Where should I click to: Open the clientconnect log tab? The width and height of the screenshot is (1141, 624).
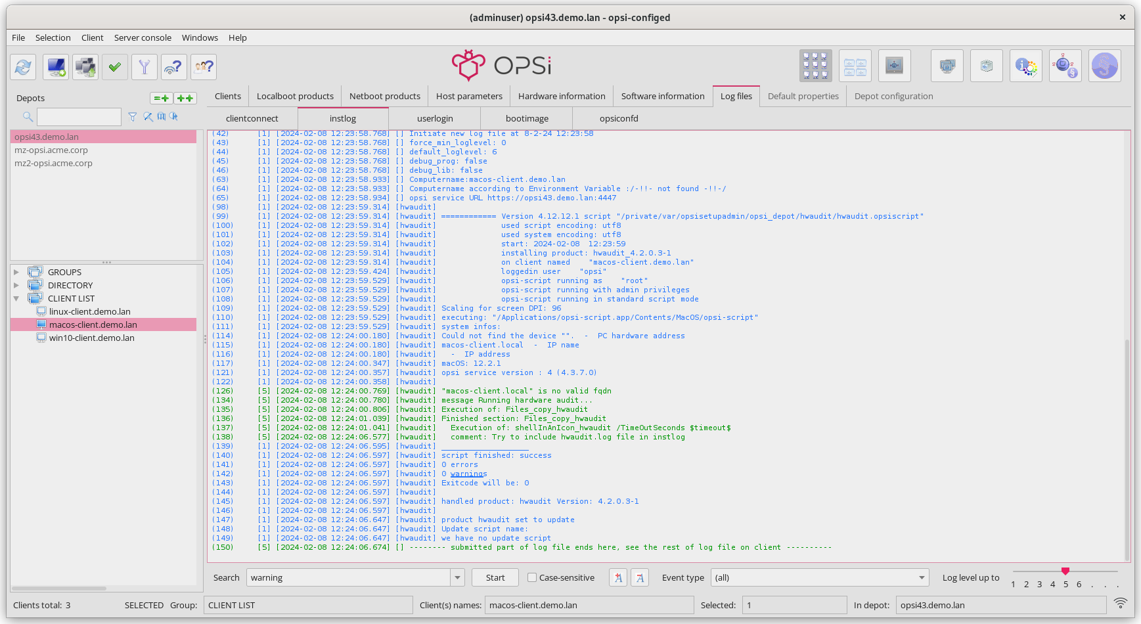(252, 118)
